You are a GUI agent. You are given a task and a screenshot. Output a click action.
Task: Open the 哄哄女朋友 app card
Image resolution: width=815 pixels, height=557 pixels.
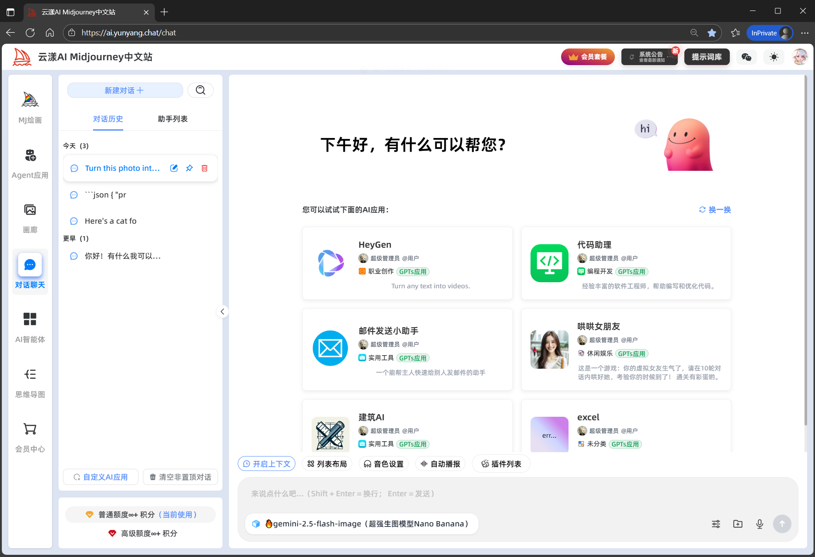(626, 349)
